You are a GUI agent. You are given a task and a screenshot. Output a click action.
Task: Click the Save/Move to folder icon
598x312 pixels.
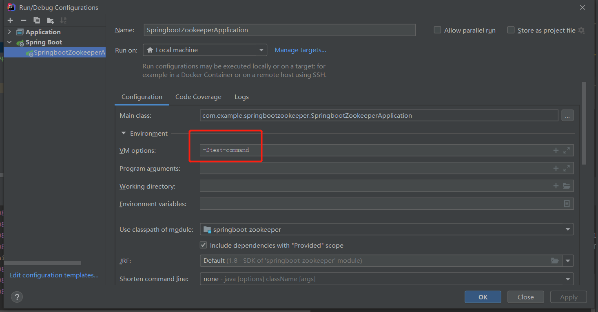pyautogui.click(x=50, y=20)
